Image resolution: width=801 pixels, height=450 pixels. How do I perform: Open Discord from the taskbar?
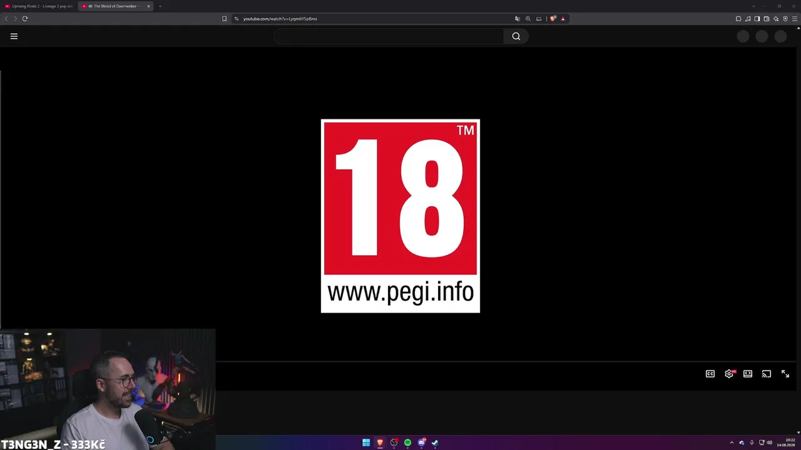421,442
